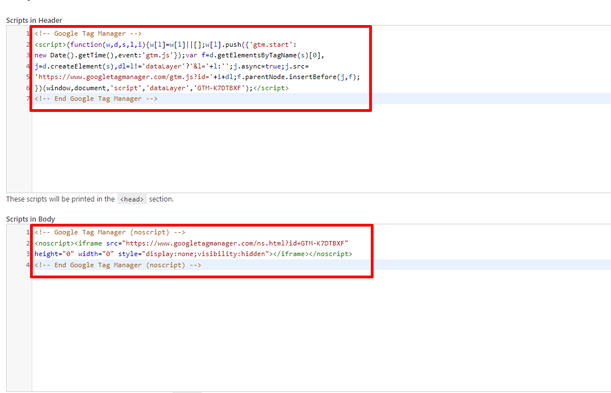
Task: Click the 'Scripts in Header' label
Action: 34,21
